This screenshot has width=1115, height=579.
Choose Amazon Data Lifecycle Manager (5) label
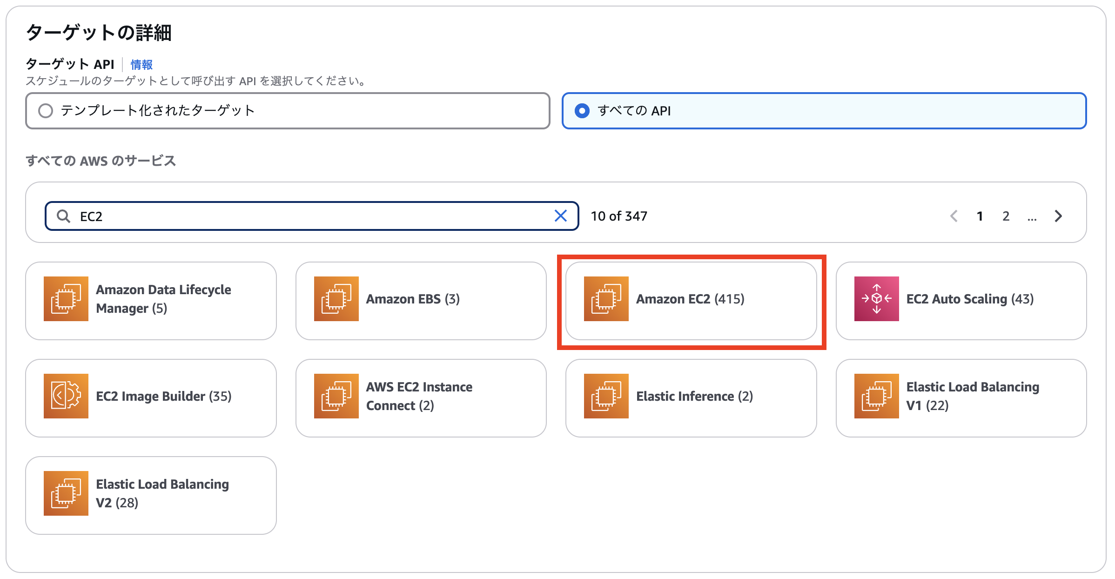(163, 299)
